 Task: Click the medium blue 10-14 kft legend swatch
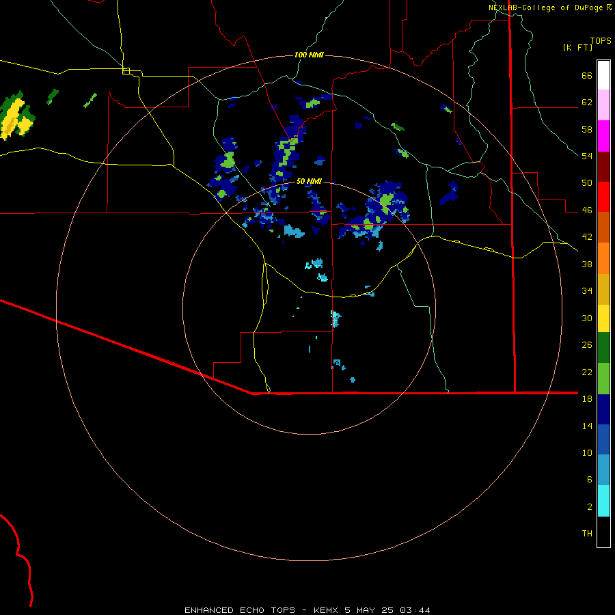pyautogui.click(x=603, y=439)
